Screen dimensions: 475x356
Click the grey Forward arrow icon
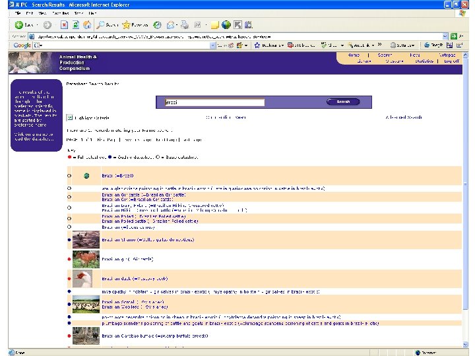(x=47, y=25)
